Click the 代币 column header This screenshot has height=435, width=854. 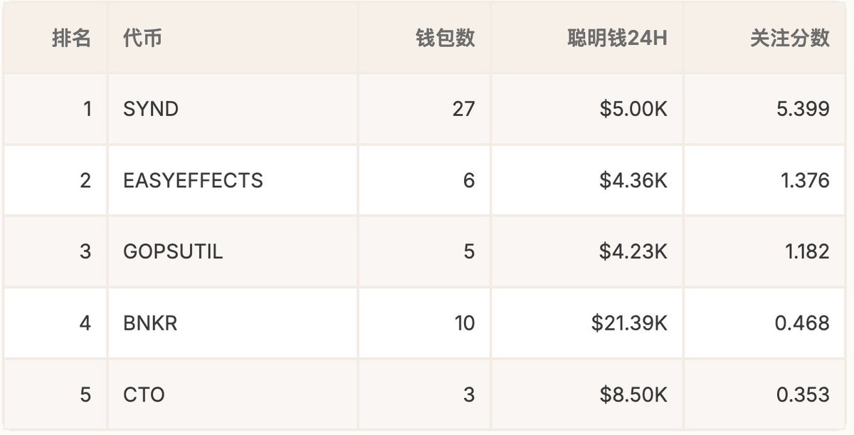142,38
